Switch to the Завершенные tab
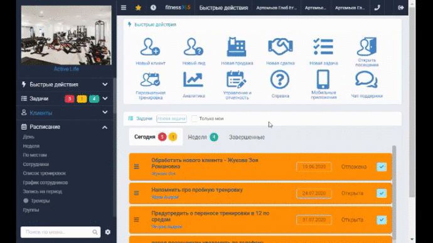Image resolution: width=433 pixels, height=243 pixels. (247, 137)
